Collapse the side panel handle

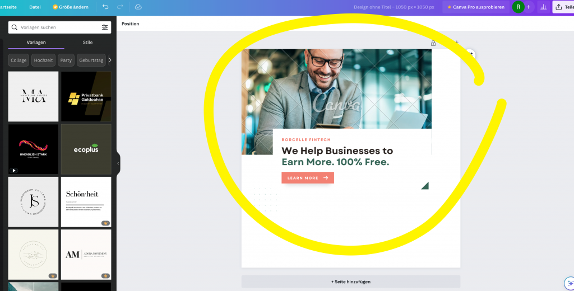pos(118,163)
